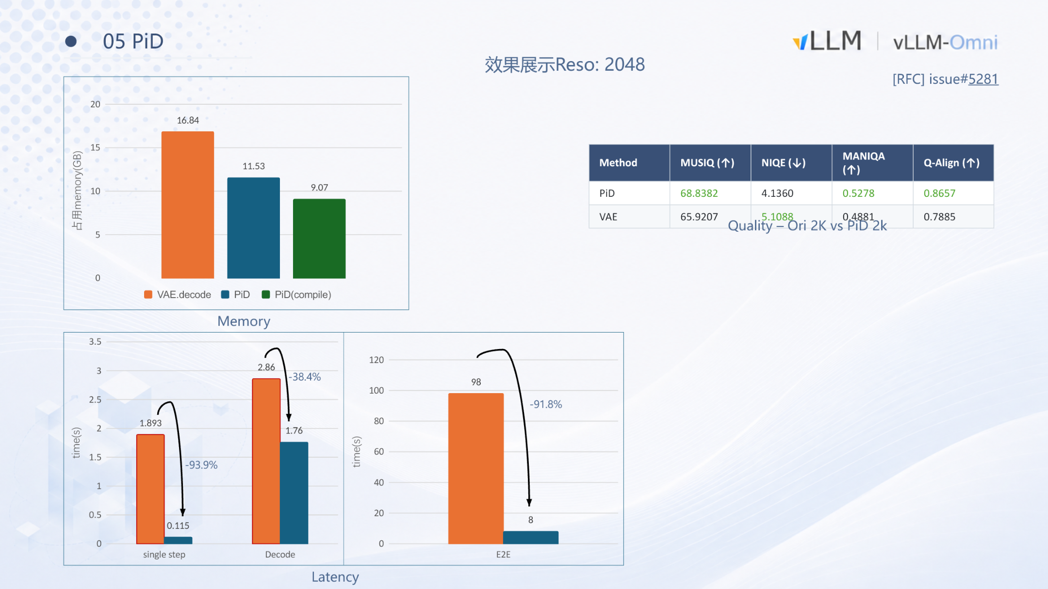Click the vLLM logo
The width and height of the screenshot is (1048, 589).
(827, 41)
